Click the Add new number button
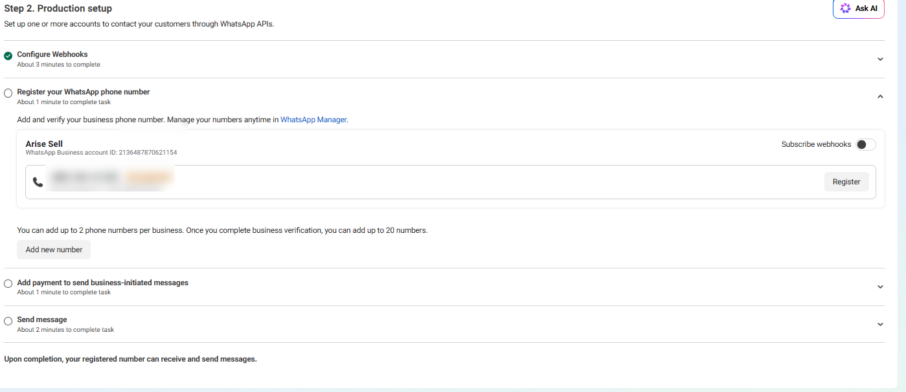The height and width of the screenshot is (392, 906). coord(54,250)
